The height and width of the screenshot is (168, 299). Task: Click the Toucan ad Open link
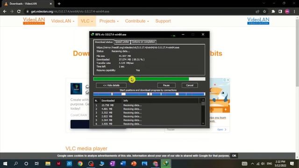coord(221,130)
